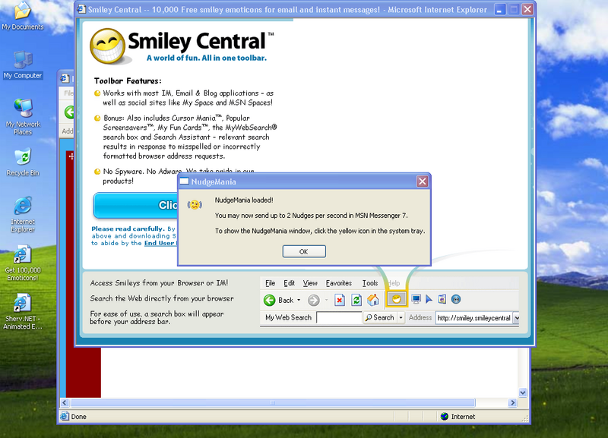
Task: Expand the Forward button history dropdown arrow
Action: (327, 300)
